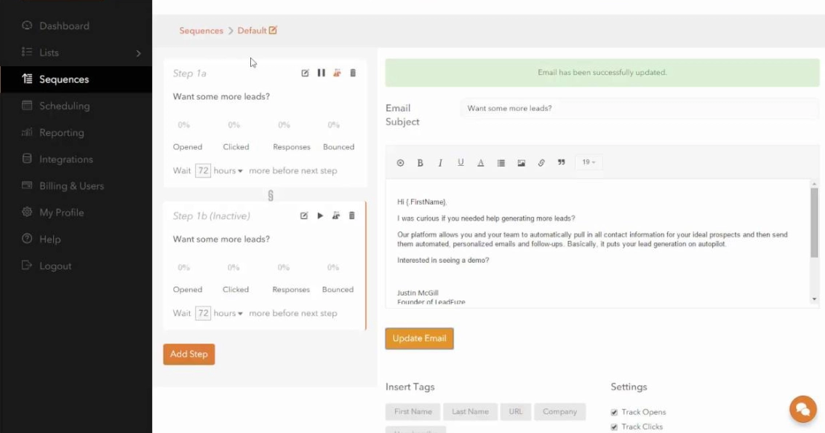
Task: Pause Step 1a sequence
Action: (322, 73)
